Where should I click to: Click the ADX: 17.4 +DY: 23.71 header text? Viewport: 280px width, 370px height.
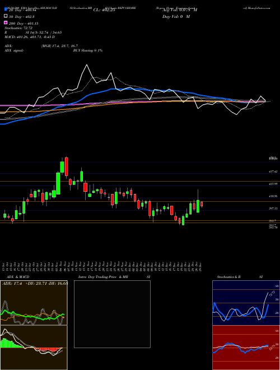[35, 284]
